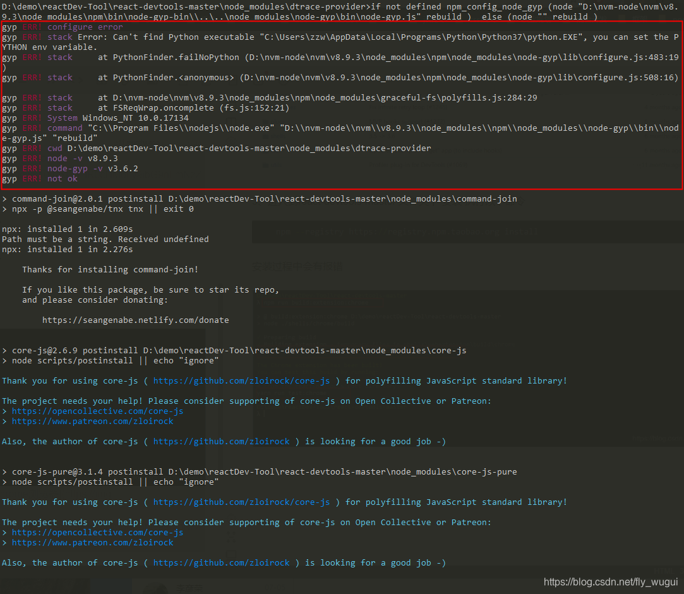The height and width of the screenshot is (594, 684).
Task: Click the 'and please consider donating:' line
Action: pos(95,300)
